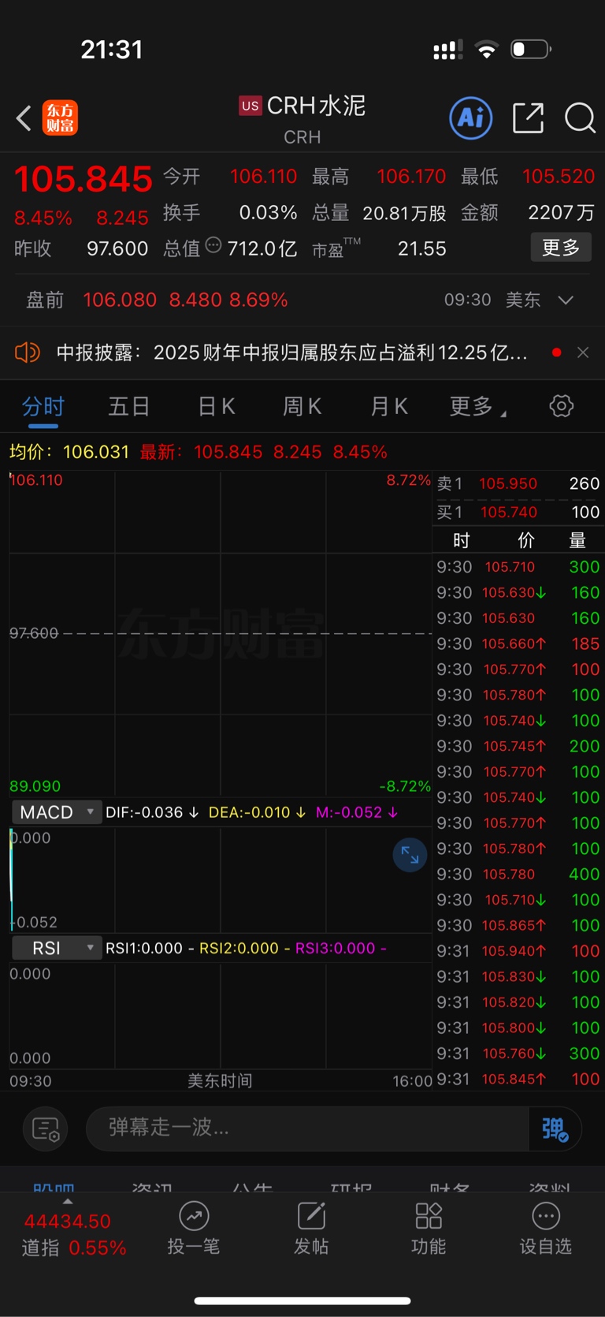605x1317 pixels.
Task: Tap the 9:30 105.780 volume 400 row
Action: pos(518,874)
